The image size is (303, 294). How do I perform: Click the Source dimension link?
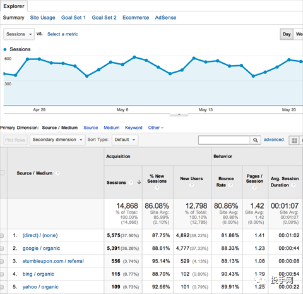coord(91,128)
